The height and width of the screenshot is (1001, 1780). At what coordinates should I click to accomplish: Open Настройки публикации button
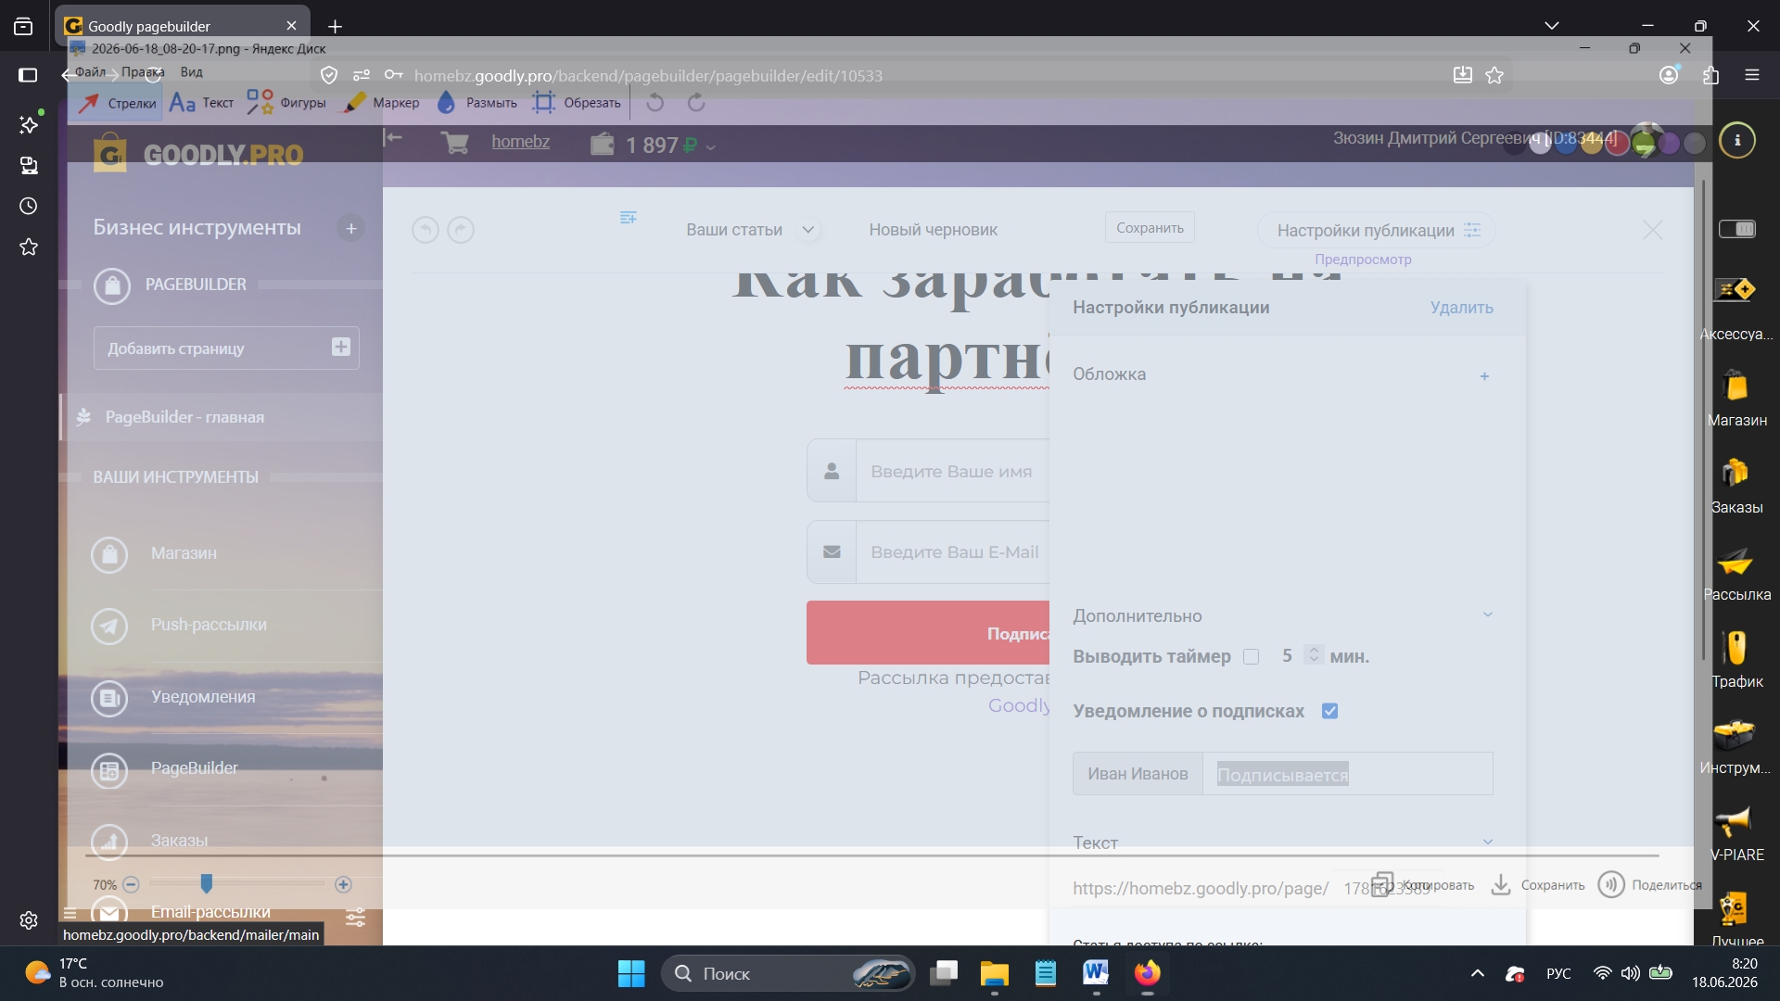(1377, 230)
